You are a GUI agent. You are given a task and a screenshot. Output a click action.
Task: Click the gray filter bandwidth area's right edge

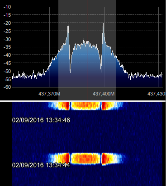tap(116, 50)
